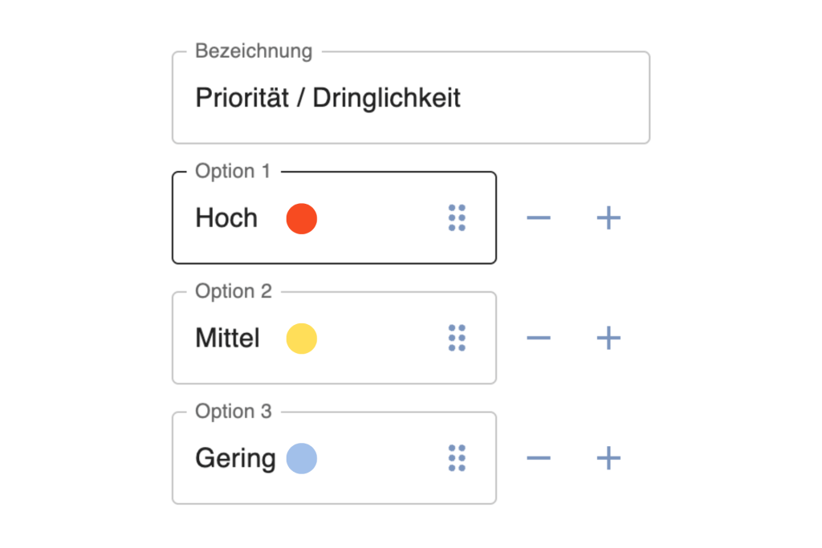The width and height of the screenshot is (822, 548).
Task: Click the drag handle next to Hoch
Action: point(458,217)
